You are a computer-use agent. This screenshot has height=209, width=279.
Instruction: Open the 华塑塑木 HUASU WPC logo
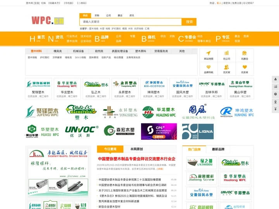click(42, 131)
